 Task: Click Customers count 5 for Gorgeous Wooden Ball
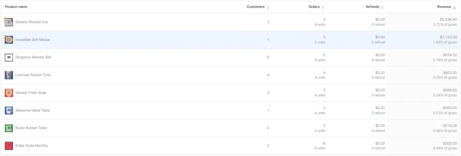tap(268, 57)
